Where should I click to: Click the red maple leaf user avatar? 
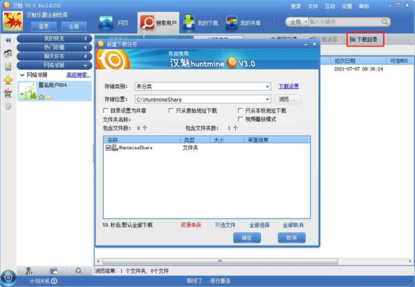coord(12,21)
